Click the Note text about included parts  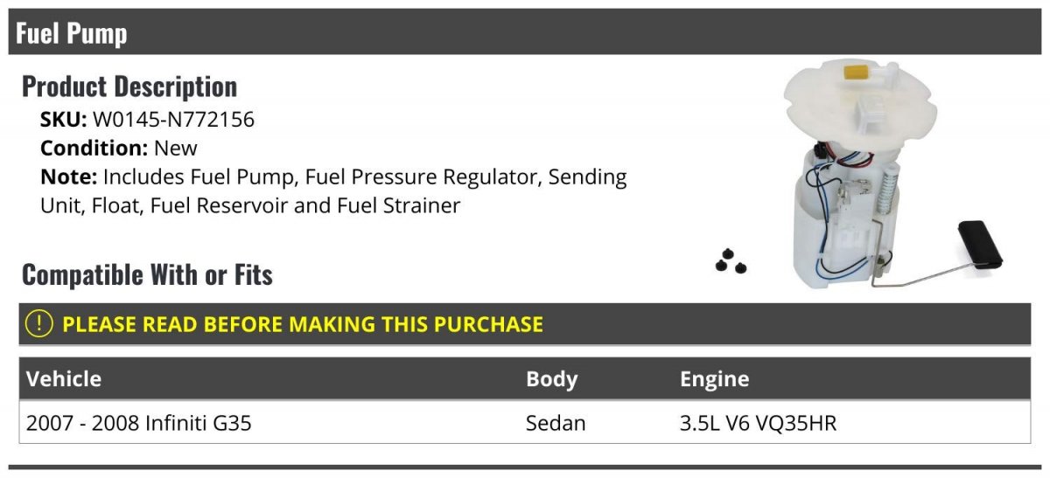332,191
